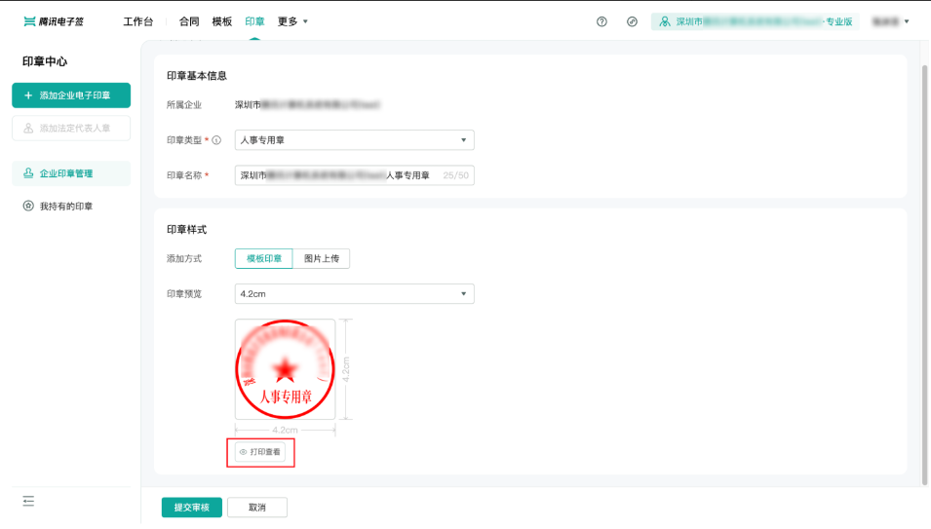This screenshot has width=931, height=529.
Task: Click the Tencent e-sign logo
Action: (x=54, y=21)
